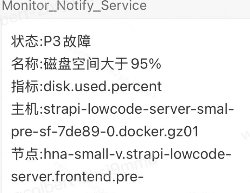Select the disk.used.percent metric text

(x=103, y=87)
